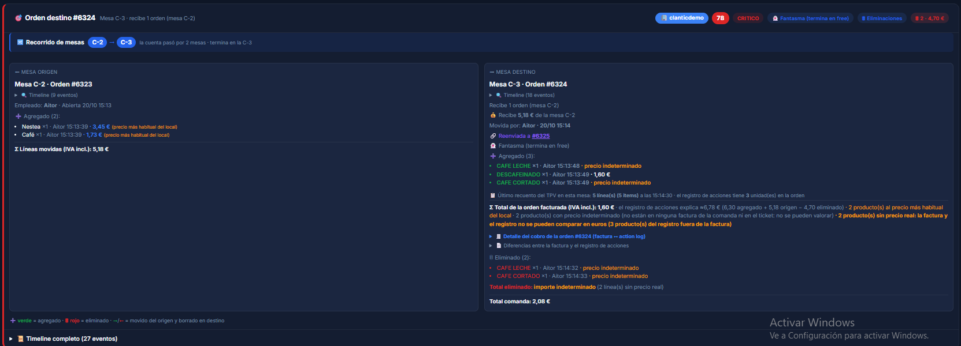Click the CRITICO severity label
The height and width of the screenshot is (346, 961).
pyautogui.click(x=748, y=18)
